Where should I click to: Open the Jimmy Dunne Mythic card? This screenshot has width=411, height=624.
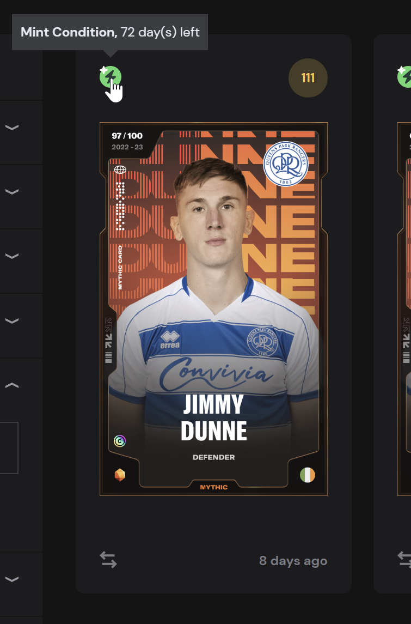tap(213, 309)
